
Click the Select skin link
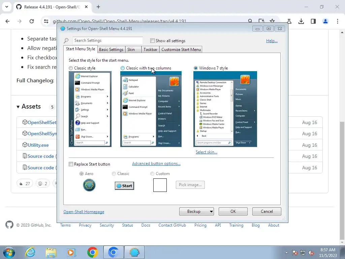coord(207,152)
